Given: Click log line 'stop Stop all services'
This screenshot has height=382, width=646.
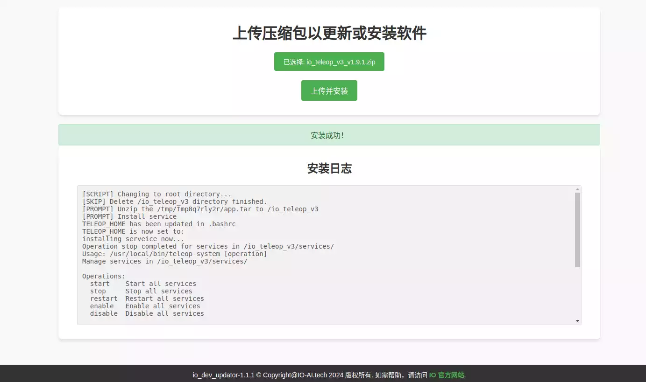Looking at the screenshot, I should click(x=141, y=291).
